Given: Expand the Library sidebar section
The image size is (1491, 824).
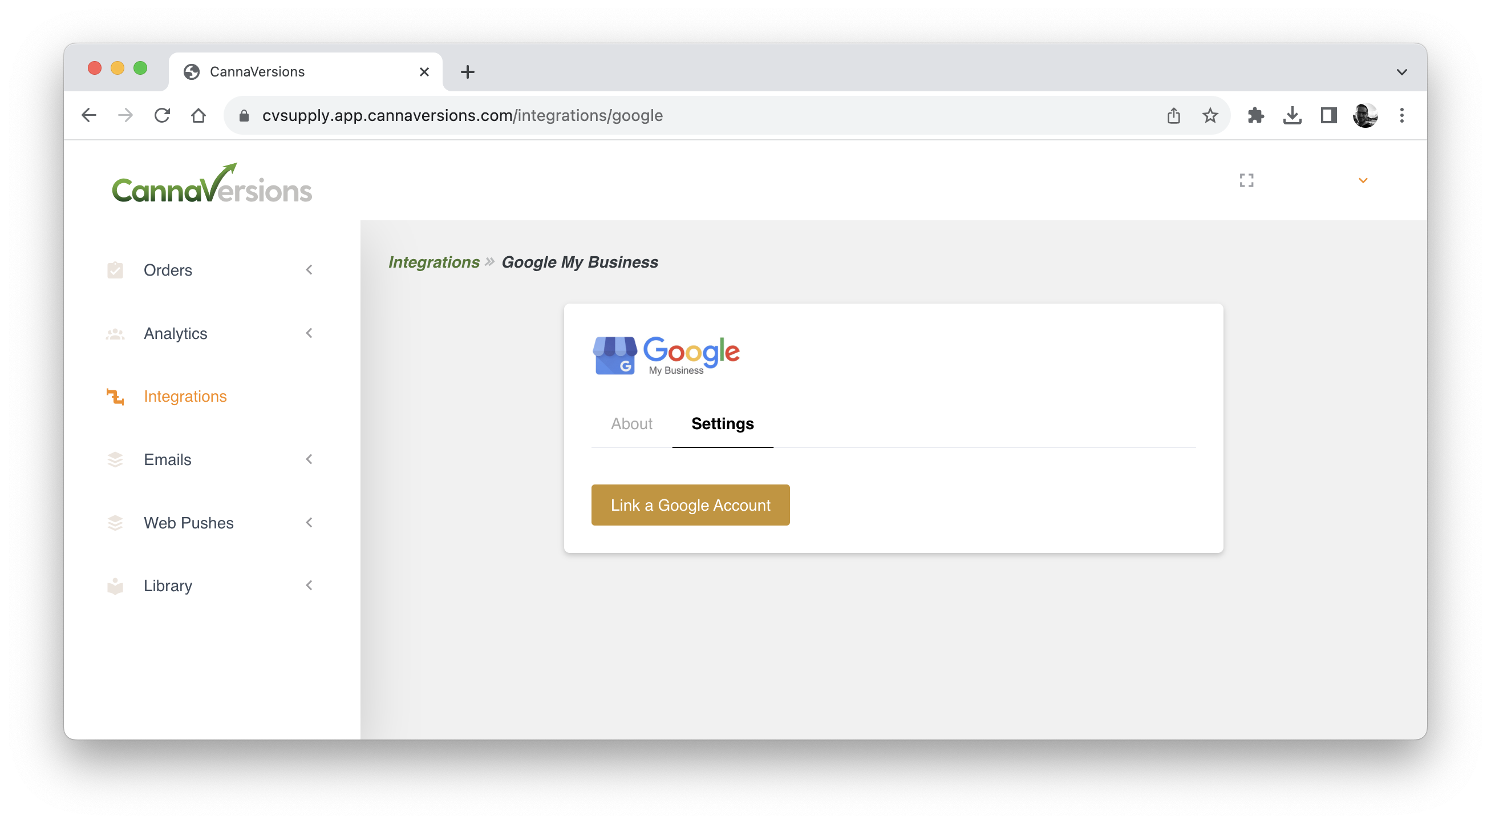Looking at the screenshot, I should 310,585.
